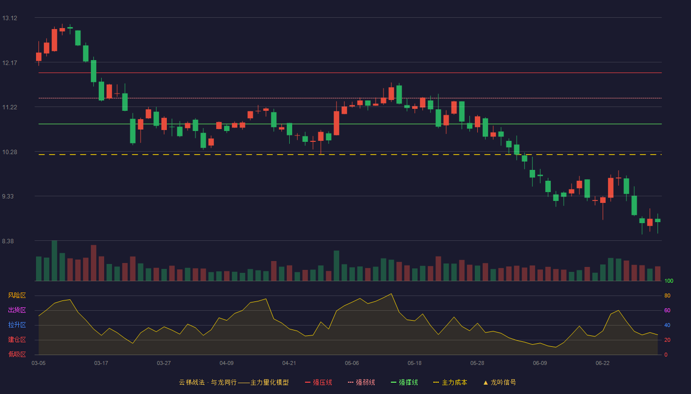Click the 11.22 price axis label
The width and height of the screenshot is (691, 394).
point(9,107)
